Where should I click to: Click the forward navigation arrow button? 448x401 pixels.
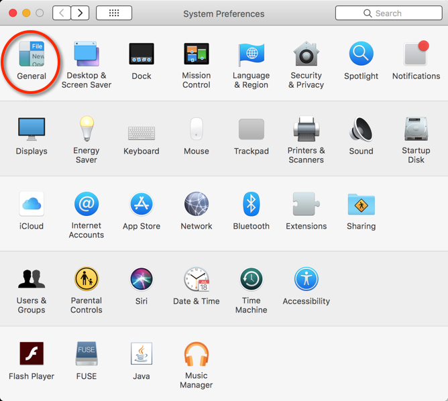[80, 13]
